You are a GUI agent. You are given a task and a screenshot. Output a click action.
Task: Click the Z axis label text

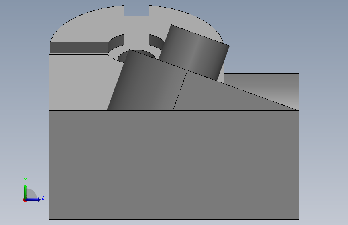(43, 197)
